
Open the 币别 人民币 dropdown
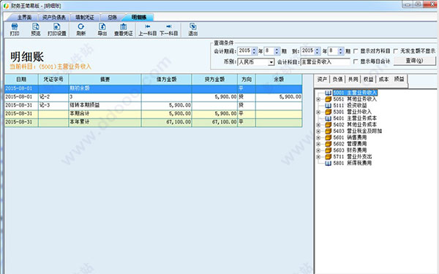(271, 62)
